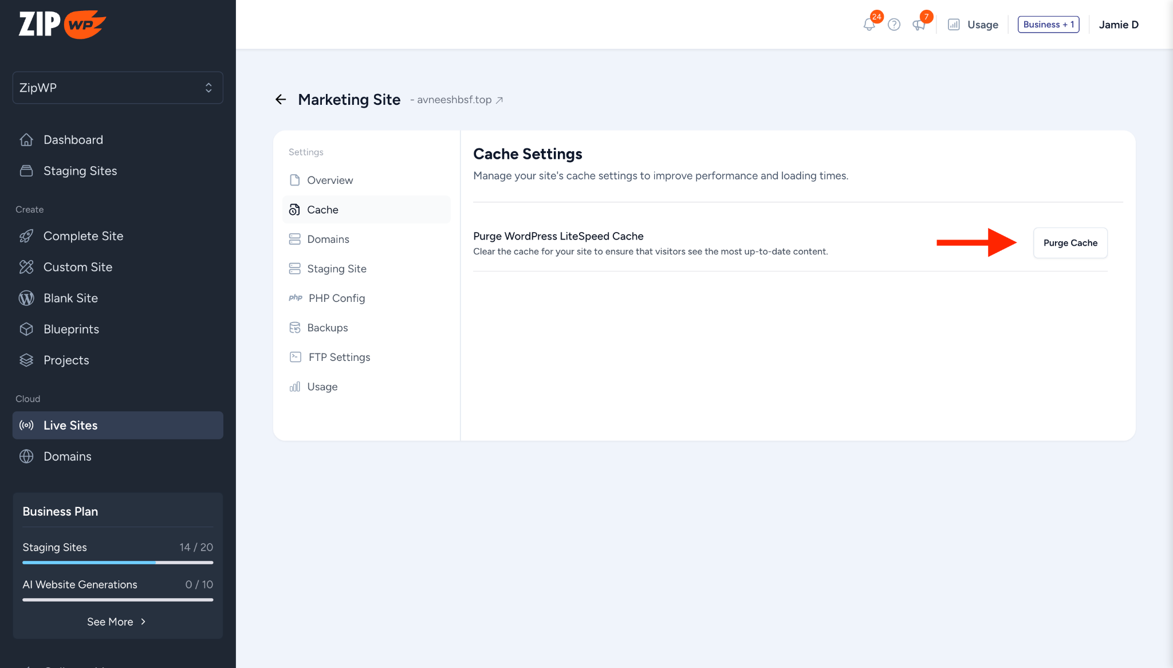Click the back arrow beside Marketing Site

point(281,100)
